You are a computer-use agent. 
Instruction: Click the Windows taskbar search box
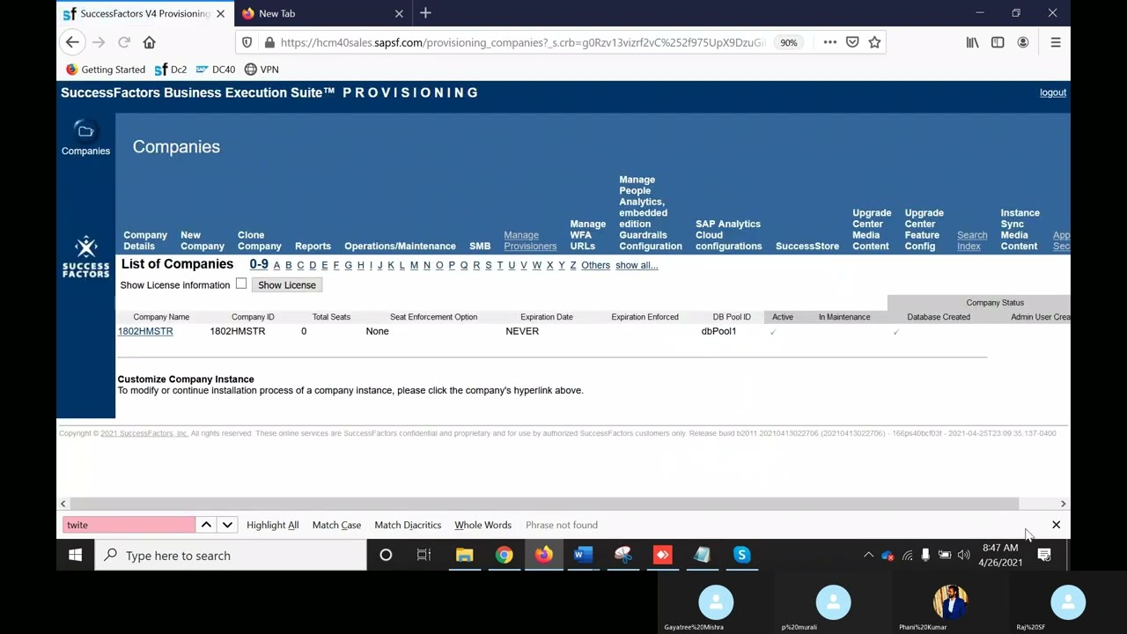(231, 556)
